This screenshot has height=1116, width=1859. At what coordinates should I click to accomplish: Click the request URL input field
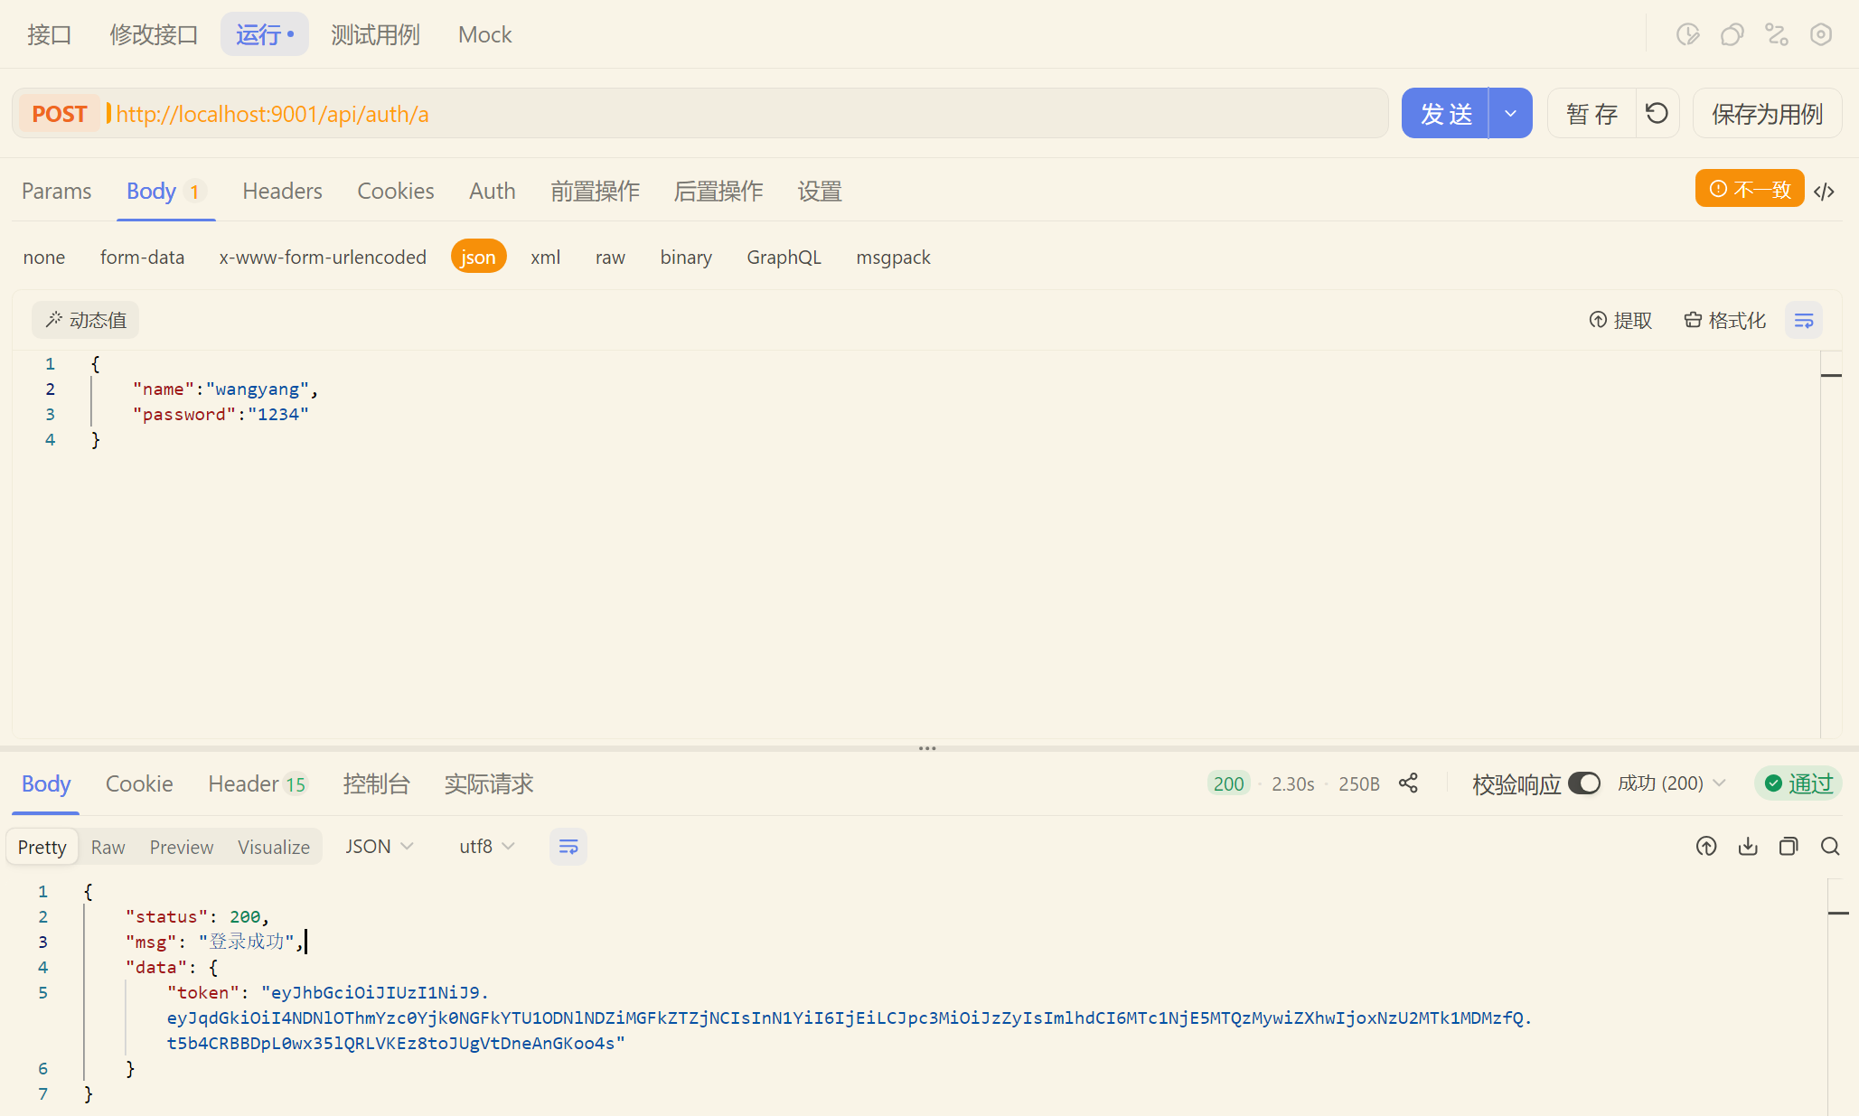click(723, 113)
